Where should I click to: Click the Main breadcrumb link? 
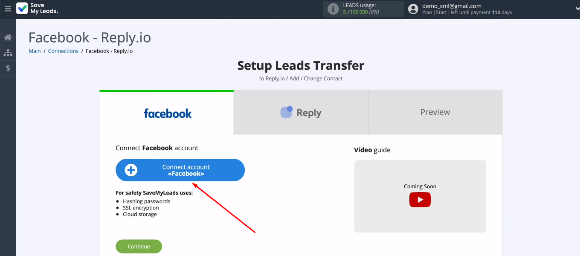coord(35,51)
